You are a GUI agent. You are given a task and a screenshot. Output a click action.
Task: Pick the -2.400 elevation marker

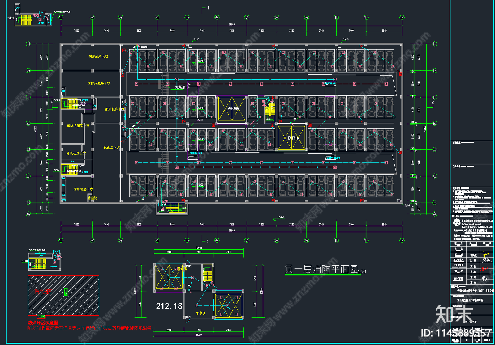pos(279,218)
